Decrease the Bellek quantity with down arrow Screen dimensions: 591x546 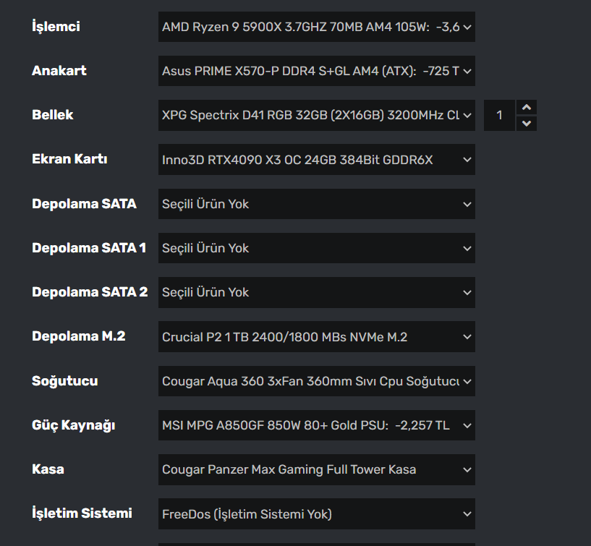[x=527, y=124]
